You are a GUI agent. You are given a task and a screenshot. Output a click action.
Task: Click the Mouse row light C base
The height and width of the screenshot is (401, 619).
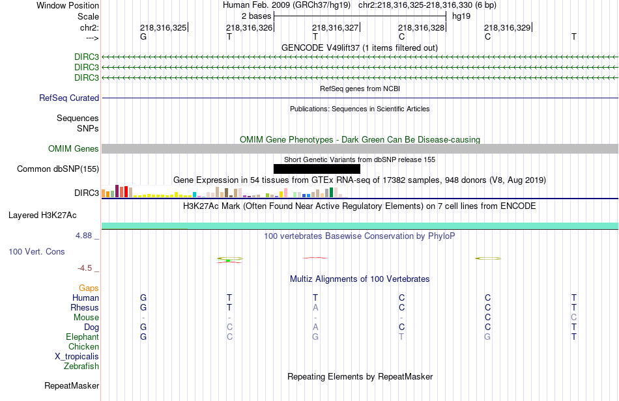click(573, 318)
